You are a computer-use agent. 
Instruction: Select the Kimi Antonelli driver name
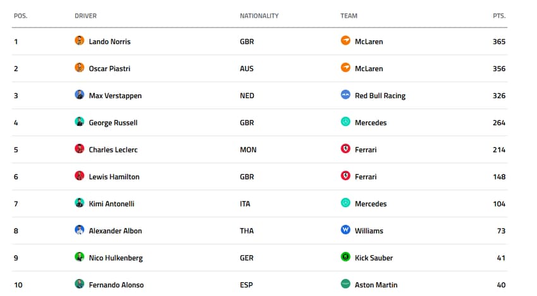point(111,204)
